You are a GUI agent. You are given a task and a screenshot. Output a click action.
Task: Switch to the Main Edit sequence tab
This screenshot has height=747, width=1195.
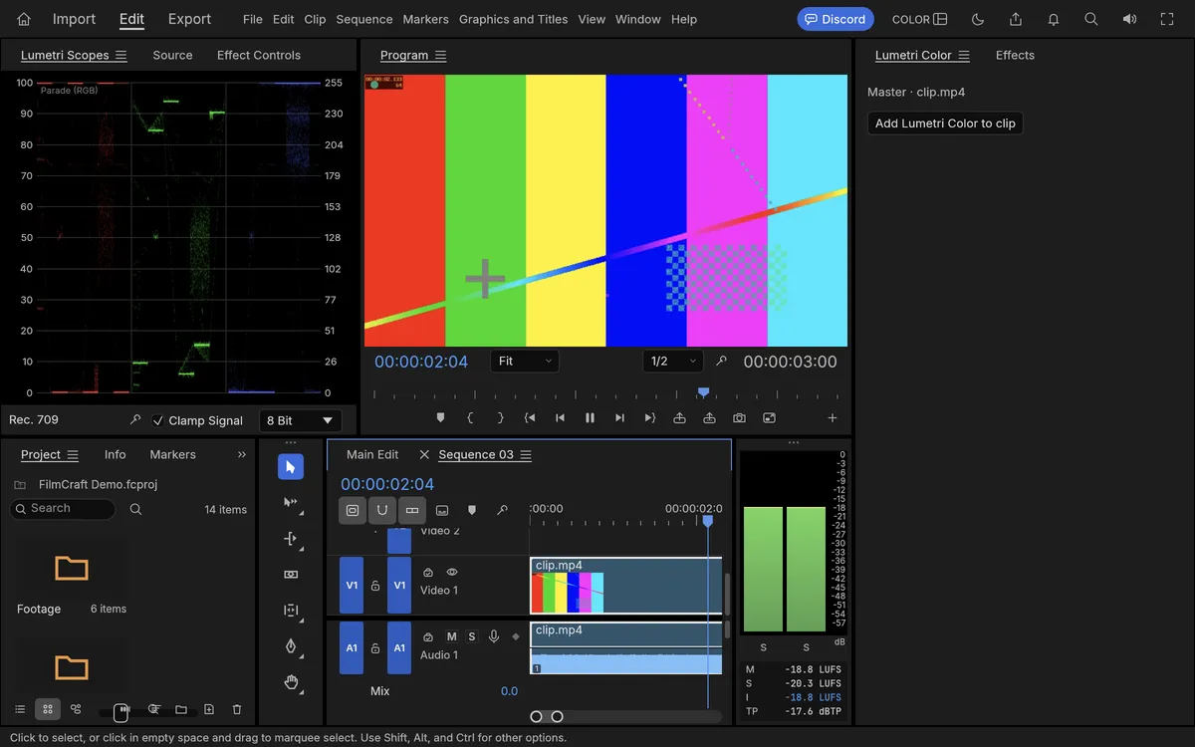tap(372, 454)
